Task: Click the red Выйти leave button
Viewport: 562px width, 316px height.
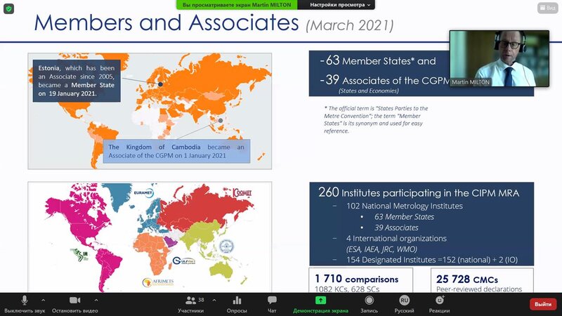Action: (x=542, y=304)
